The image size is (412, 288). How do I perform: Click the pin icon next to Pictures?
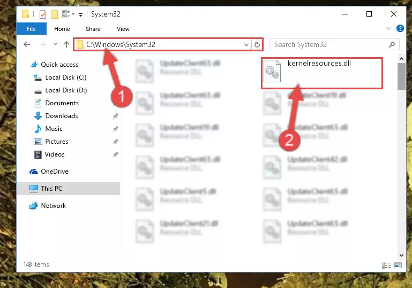coord(115,142)
